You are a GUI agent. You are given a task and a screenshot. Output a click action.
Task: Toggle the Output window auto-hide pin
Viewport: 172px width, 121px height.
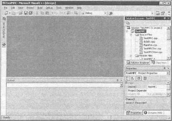tap(118, 80)
